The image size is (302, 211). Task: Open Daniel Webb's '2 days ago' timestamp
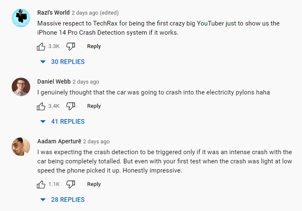pos(86,81)
